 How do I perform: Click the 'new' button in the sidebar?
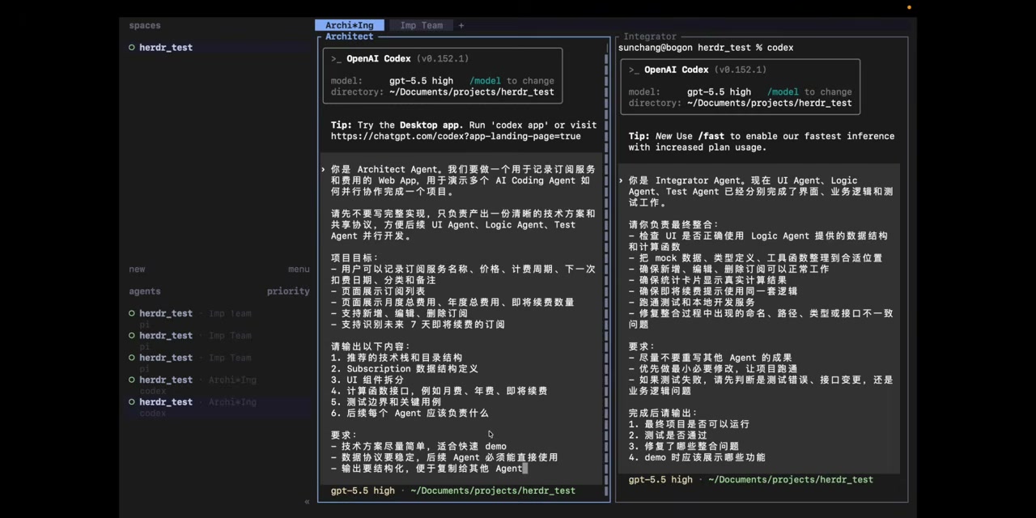(x=137, y=270)
